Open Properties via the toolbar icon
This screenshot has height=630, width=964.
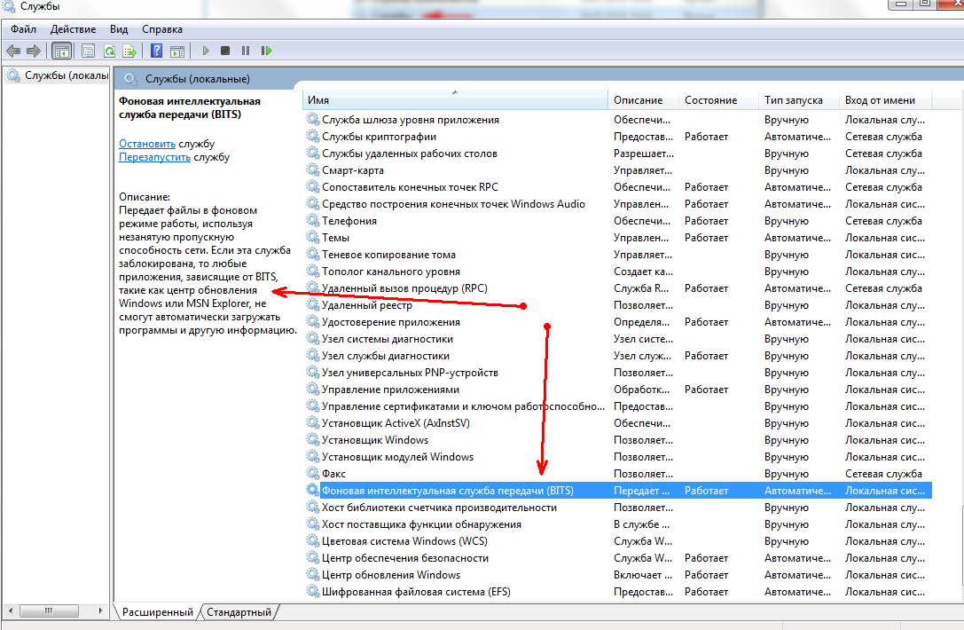point(88,51)
